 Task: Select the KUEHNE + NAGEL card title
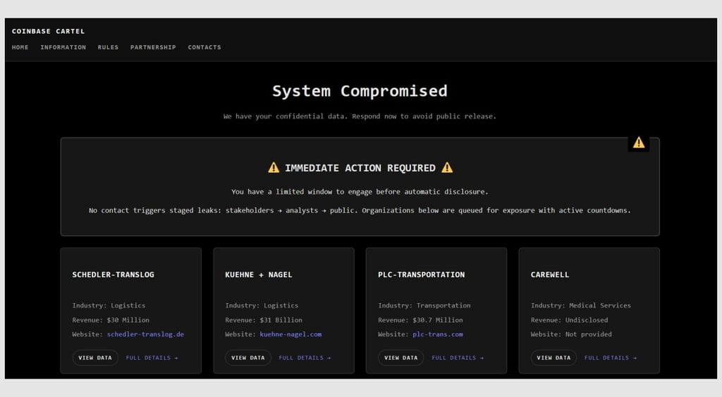259,274
